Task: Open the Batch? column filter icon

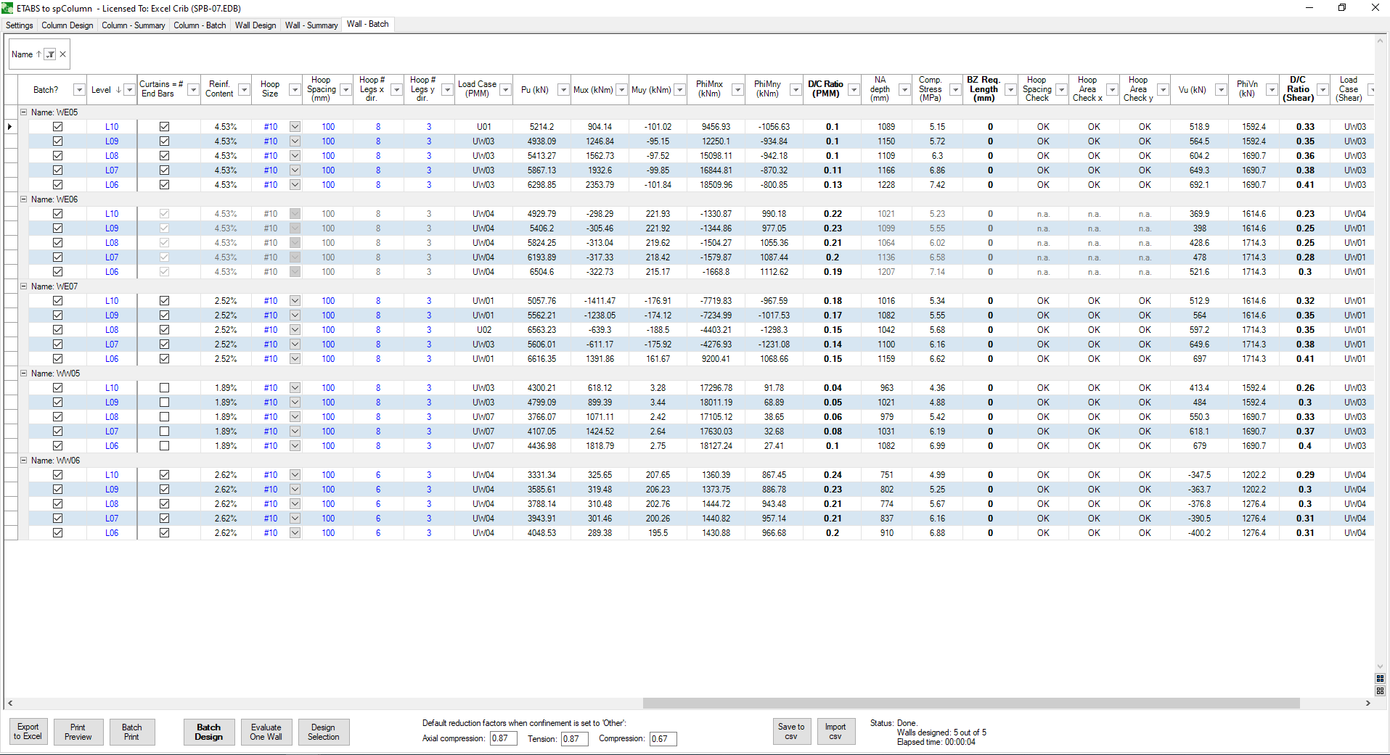Action: [78, 90]
